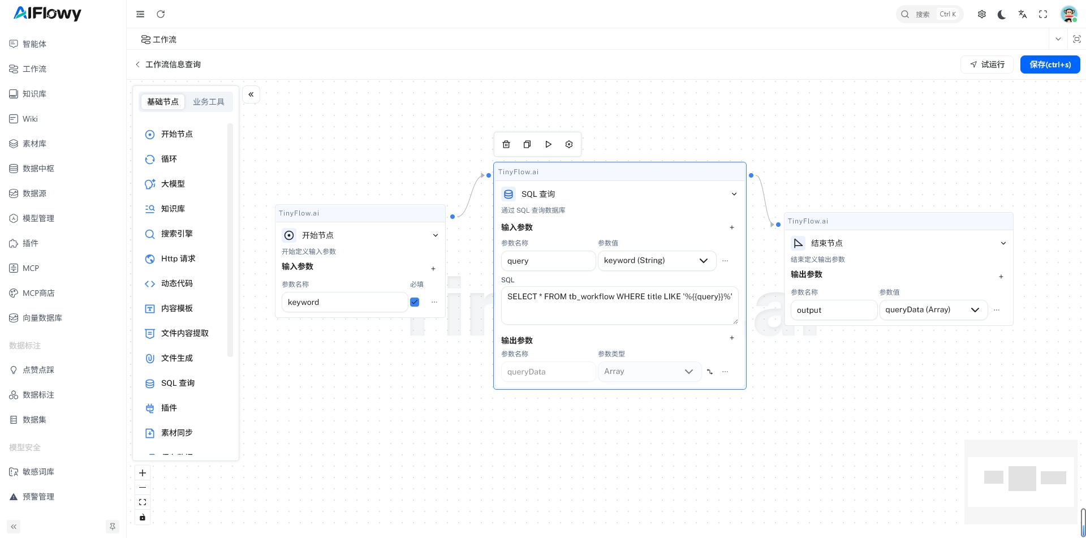Copy the SQL node using duplicate icon
The image size is (1086, 538).
527,144
